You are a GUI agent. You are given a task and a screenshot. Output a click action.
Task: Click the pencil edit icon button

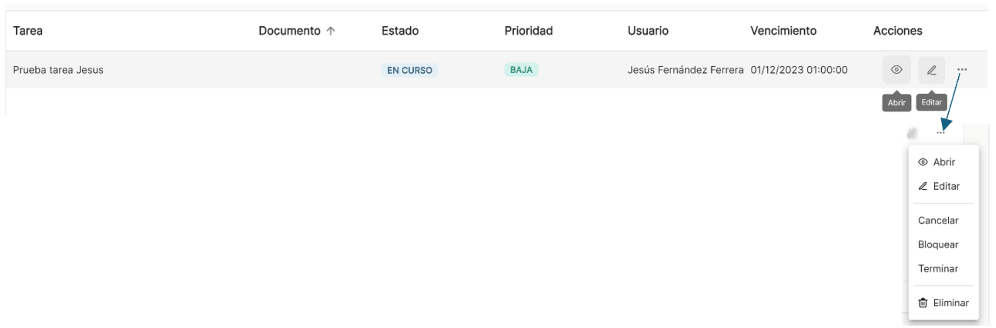coord(932,70)
